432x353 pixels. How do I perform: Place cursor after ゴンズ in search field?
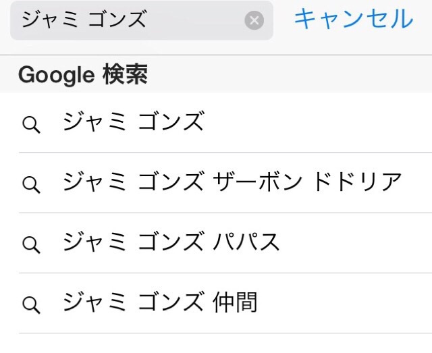coord(147,19)
